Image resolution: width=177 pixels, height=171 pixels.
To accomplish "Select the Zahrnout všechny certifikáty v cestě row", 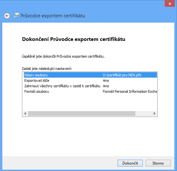I will point(90,86).
